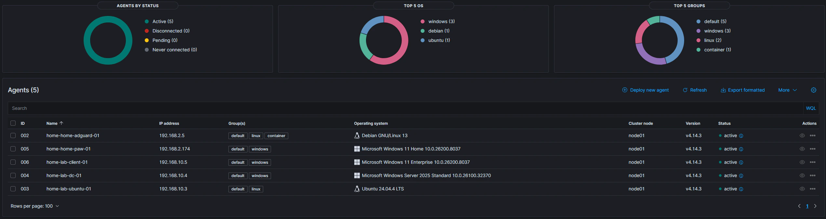The width and height of the screenshot is (826, 219).
Task: Click the Name column sort arrow
Action: coord(61,123)
